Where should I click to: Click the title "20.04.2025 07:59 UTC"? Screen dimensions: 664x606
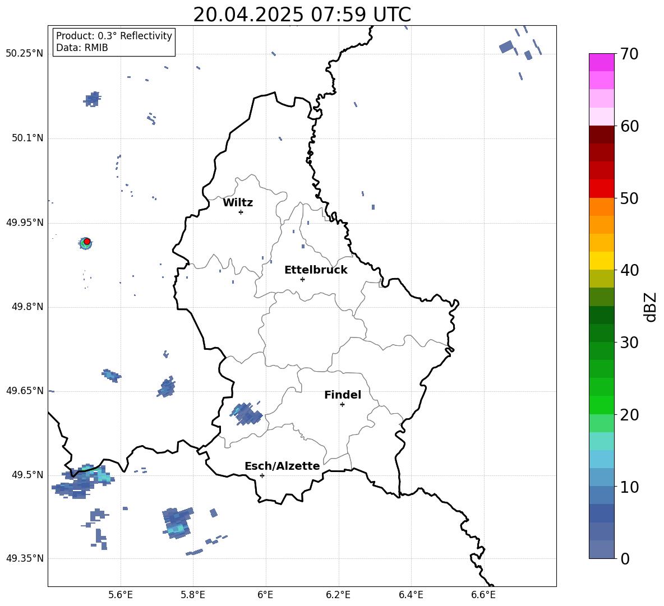[x=302, y=15]
